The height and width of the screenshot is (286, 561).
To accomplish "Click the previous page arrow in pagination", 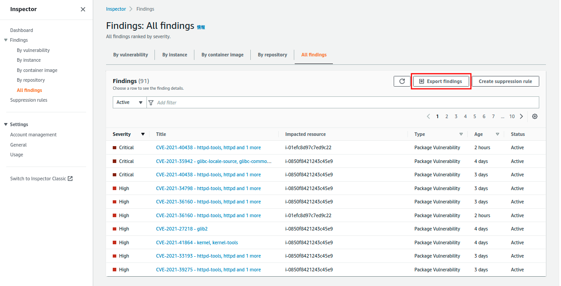I will [x=428, y=116].
